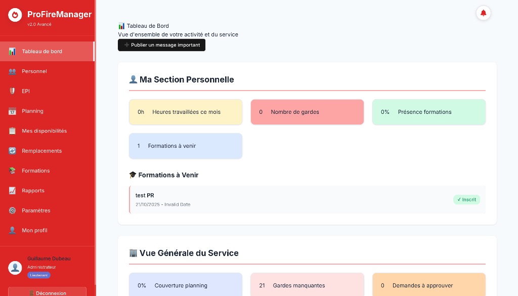518x296 pixels.
Task: Select the Heures travaillées ce mois card
Action: tap(186, 112)
